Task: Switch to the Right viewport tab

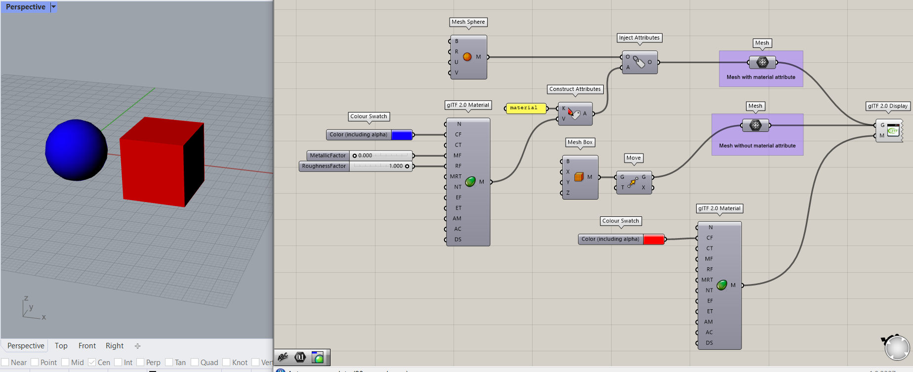Action: coord(115,346)
